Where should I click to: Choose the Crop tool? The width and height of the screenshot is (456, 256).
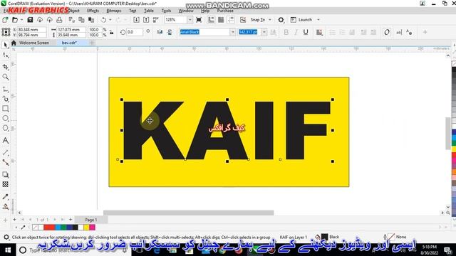tap(5, 67)
